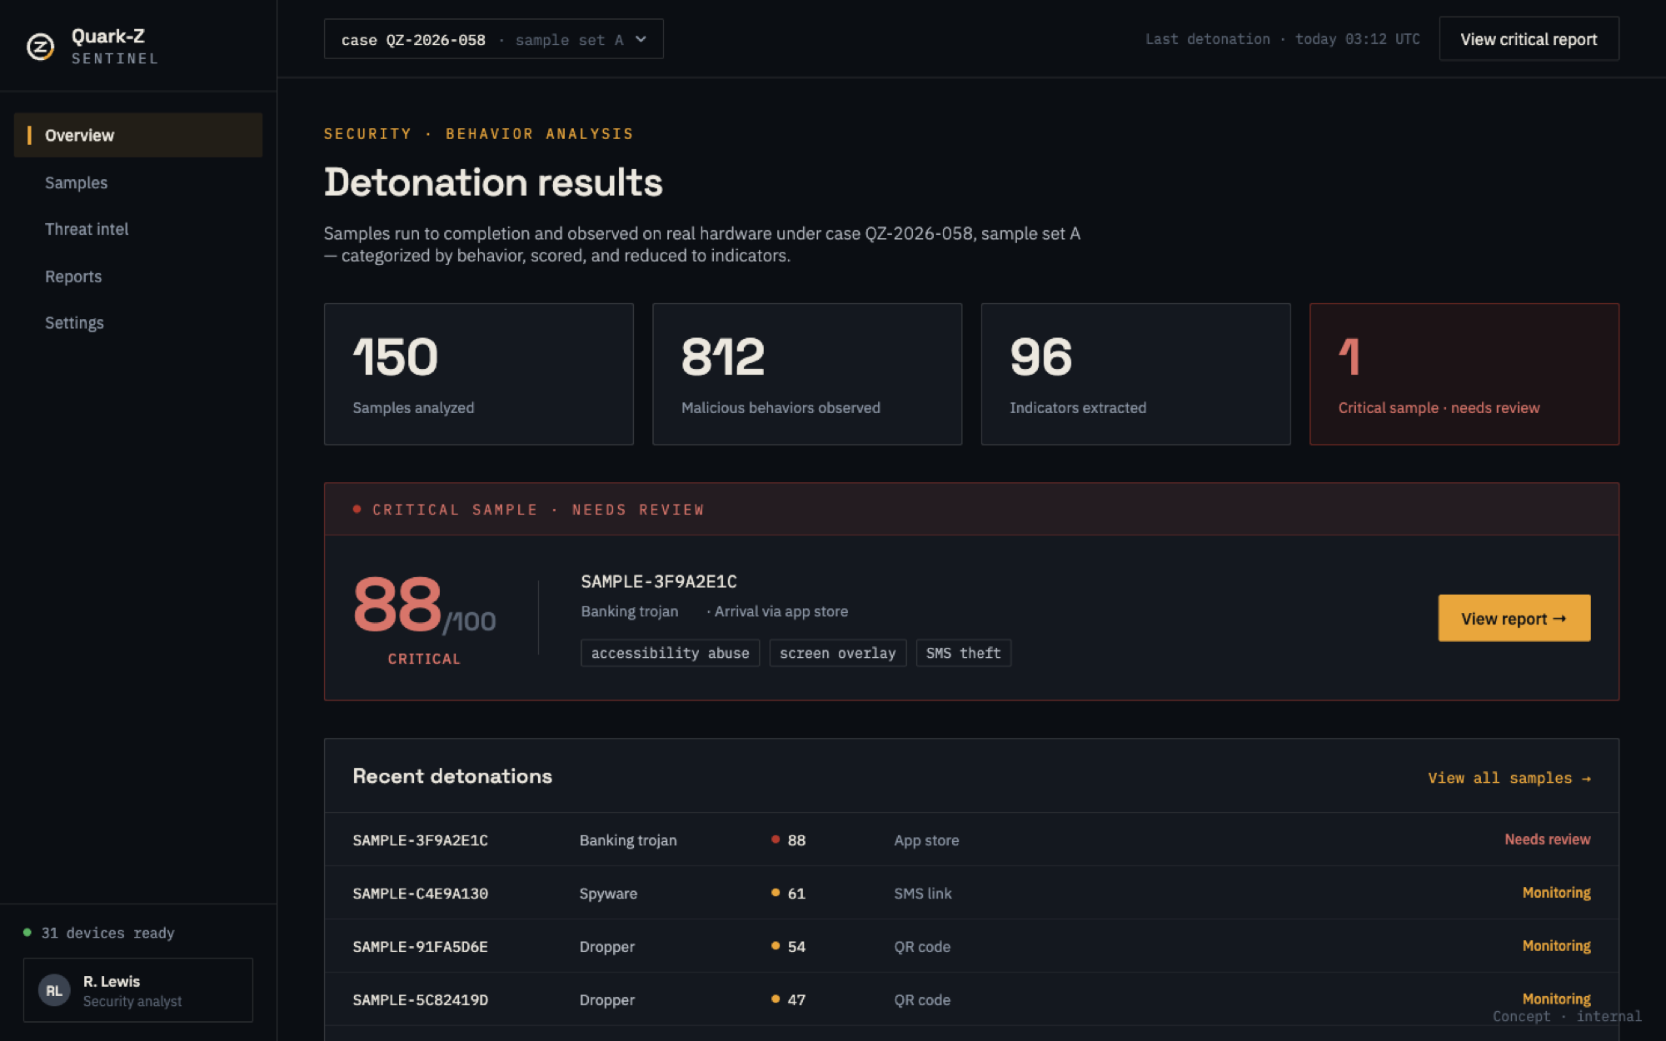Click the SMS theft tag
The image size is (1666, 1041).
(x=963, y=653)
